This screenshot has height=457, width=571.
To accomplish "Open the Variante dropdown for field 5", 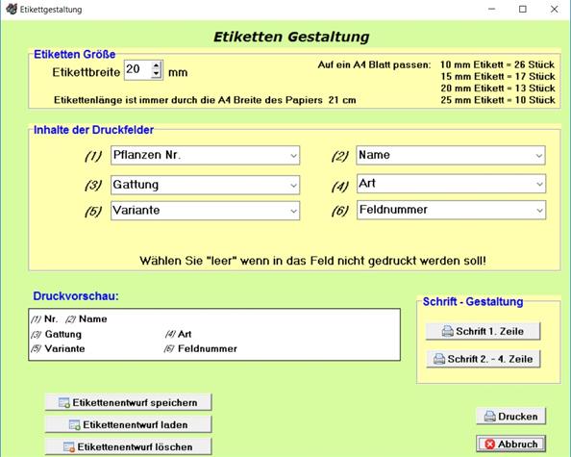I will pyautogui.click(x=293, y=211).
